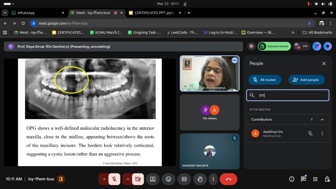Screen dimensions: 336x189
Task: Toggle closed captions
Action: [184, 179]
